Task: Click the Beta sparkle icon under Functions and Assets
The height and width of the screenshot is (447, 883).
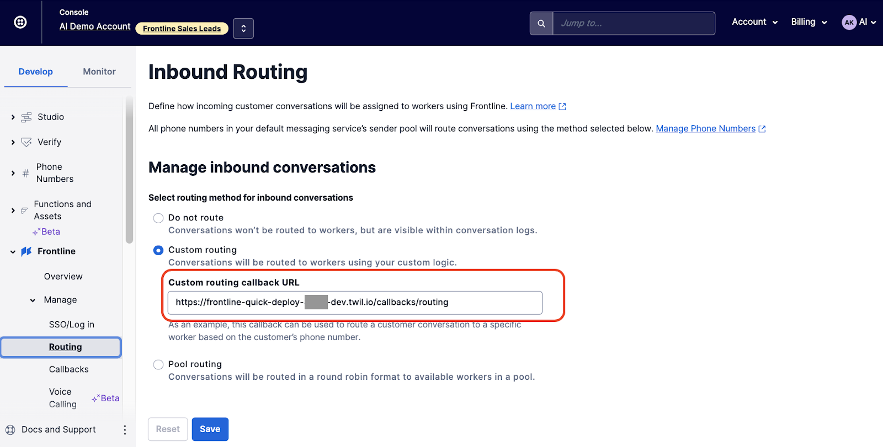Action: coord(36,232)
